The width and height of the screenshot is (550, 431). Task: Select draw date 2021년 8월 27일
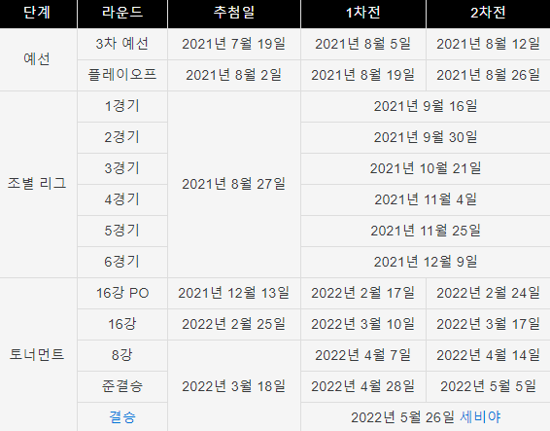pyautogui.click(x=234, y=184)
